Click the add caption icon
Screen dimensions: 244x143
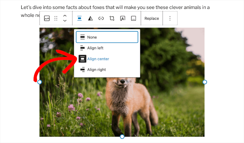click(x=133, y=18)
